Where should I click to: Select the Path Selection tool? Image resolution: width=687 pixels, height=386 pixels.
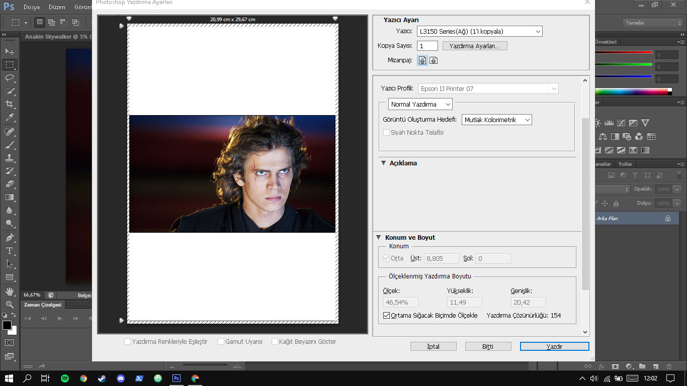10,263
